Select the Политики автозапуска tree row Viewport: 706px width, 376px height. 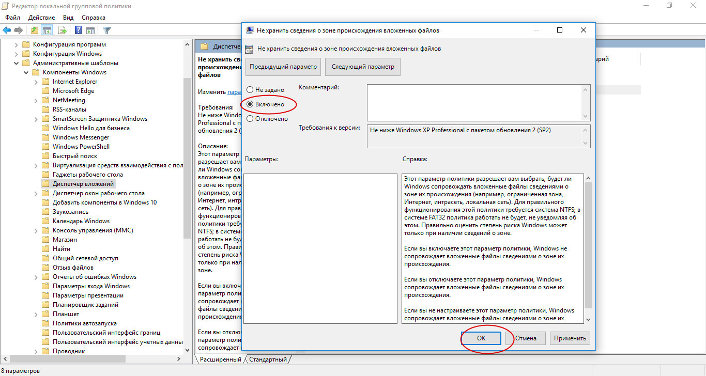point(84,323)
